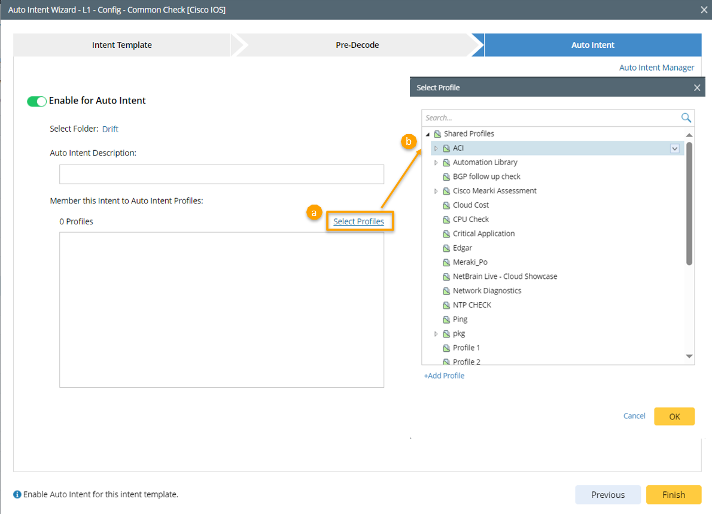
Task: Toggle Enable for Auto Intent switch
Action: [36, 101]
